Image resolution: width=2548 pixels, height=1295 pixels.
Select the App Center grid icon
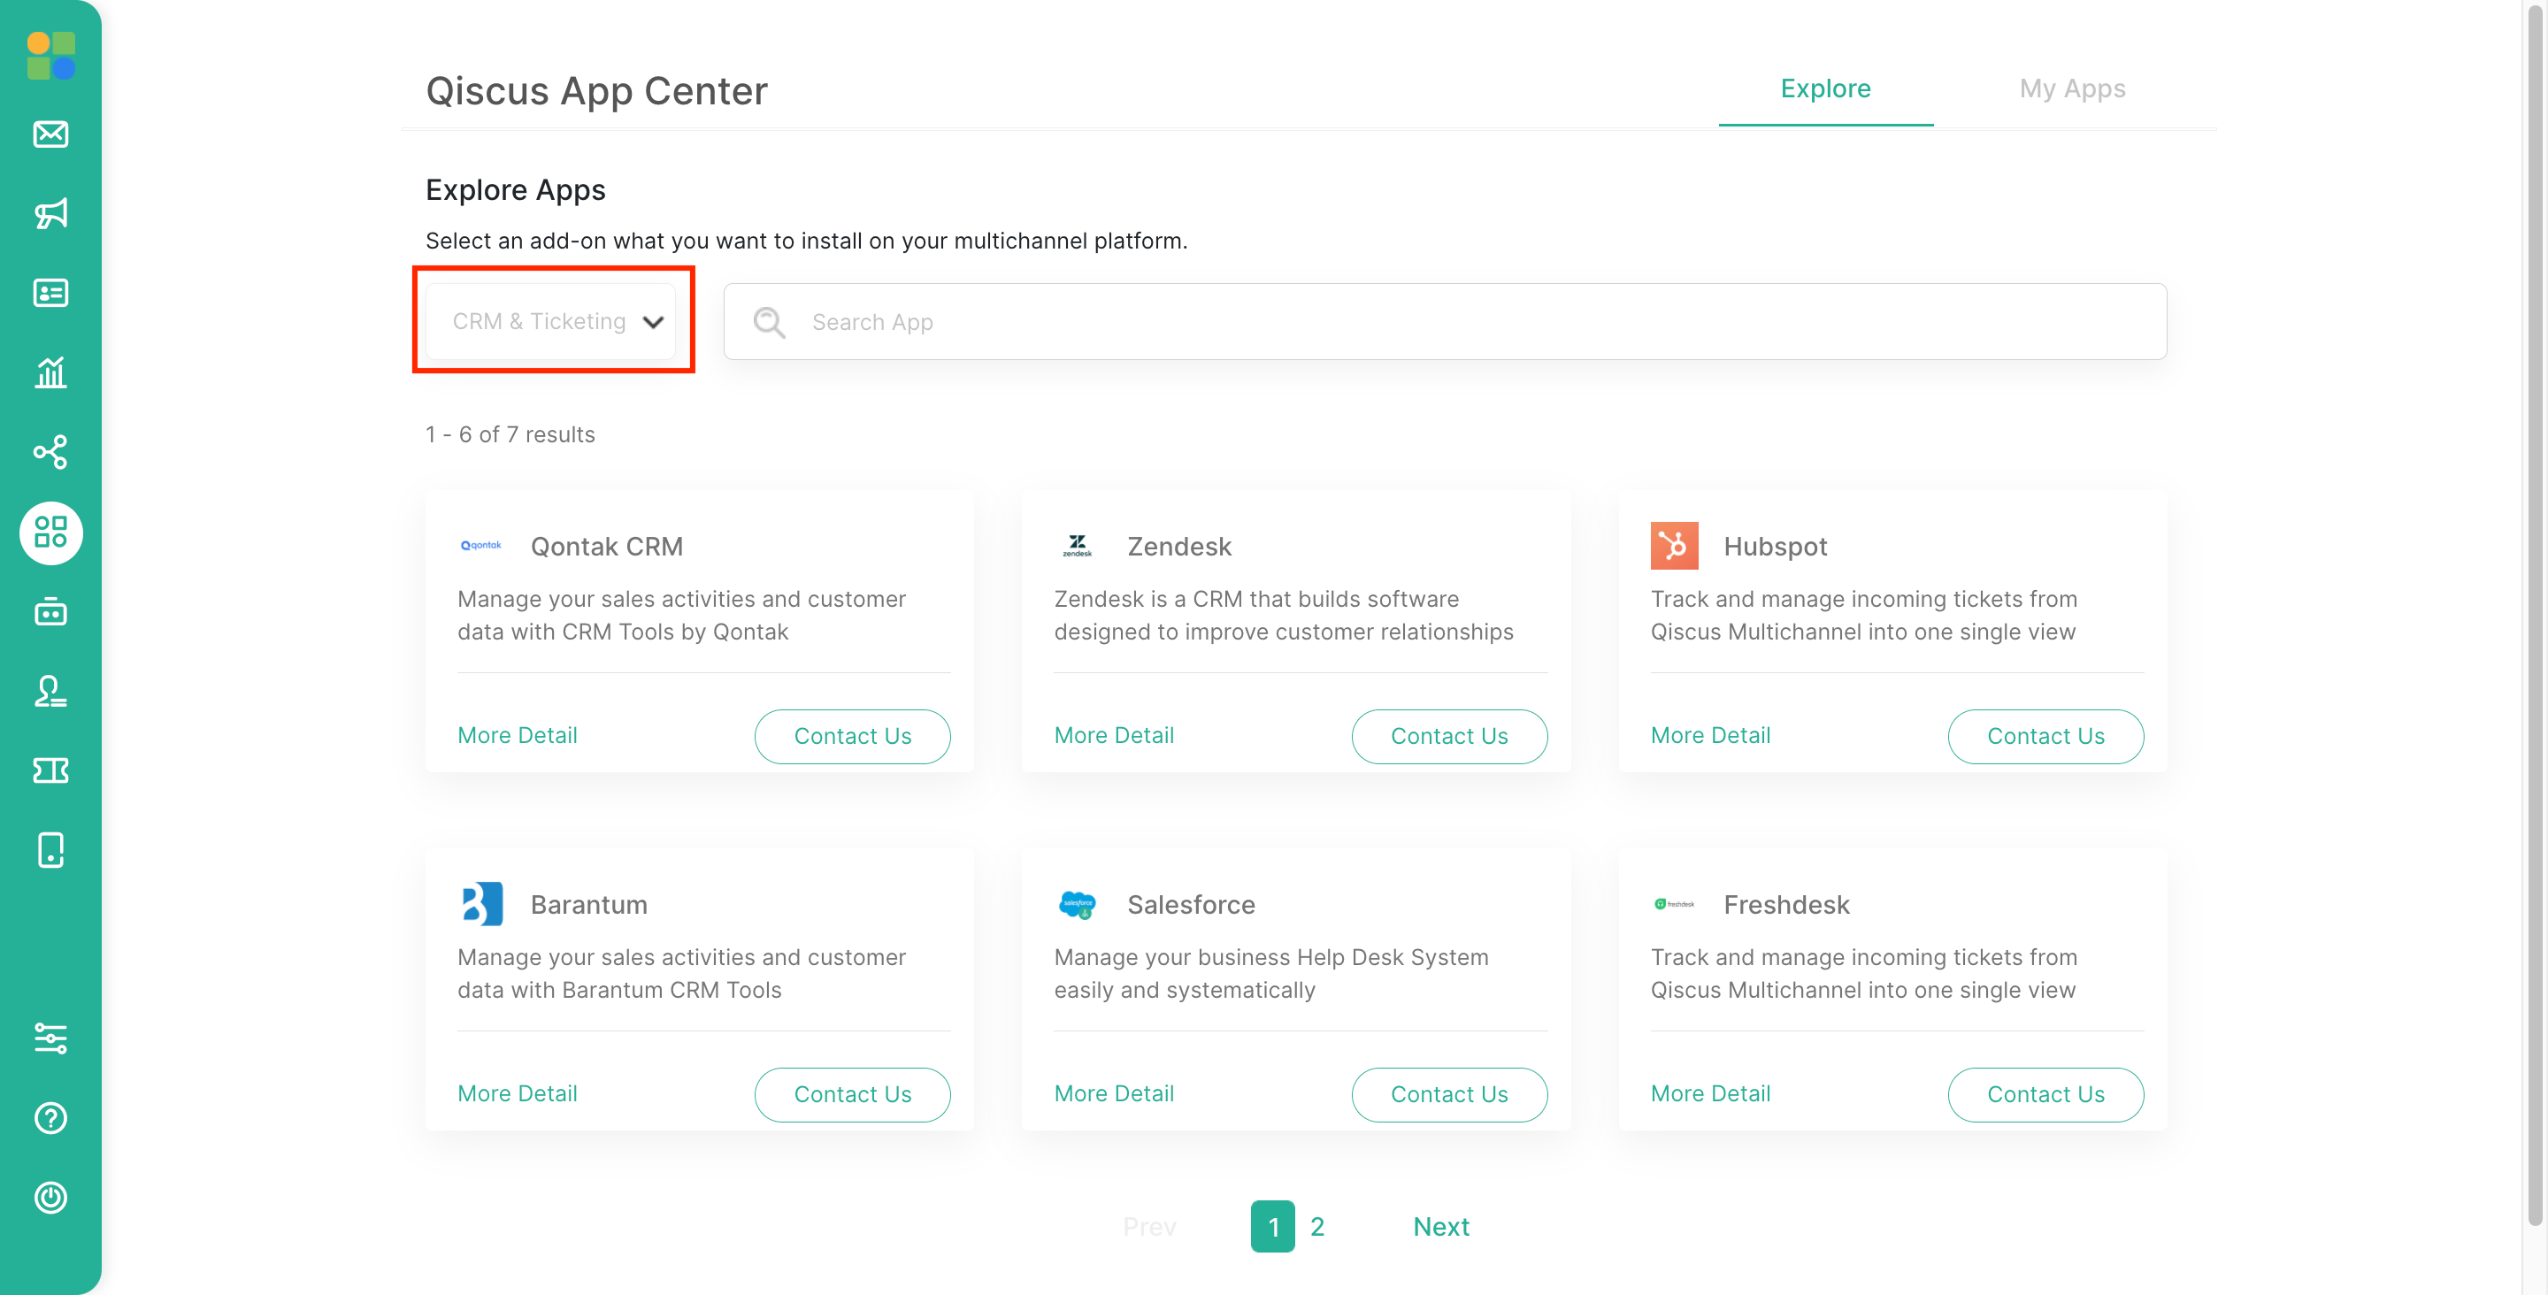pyautogui.click(x=50, y=533)
